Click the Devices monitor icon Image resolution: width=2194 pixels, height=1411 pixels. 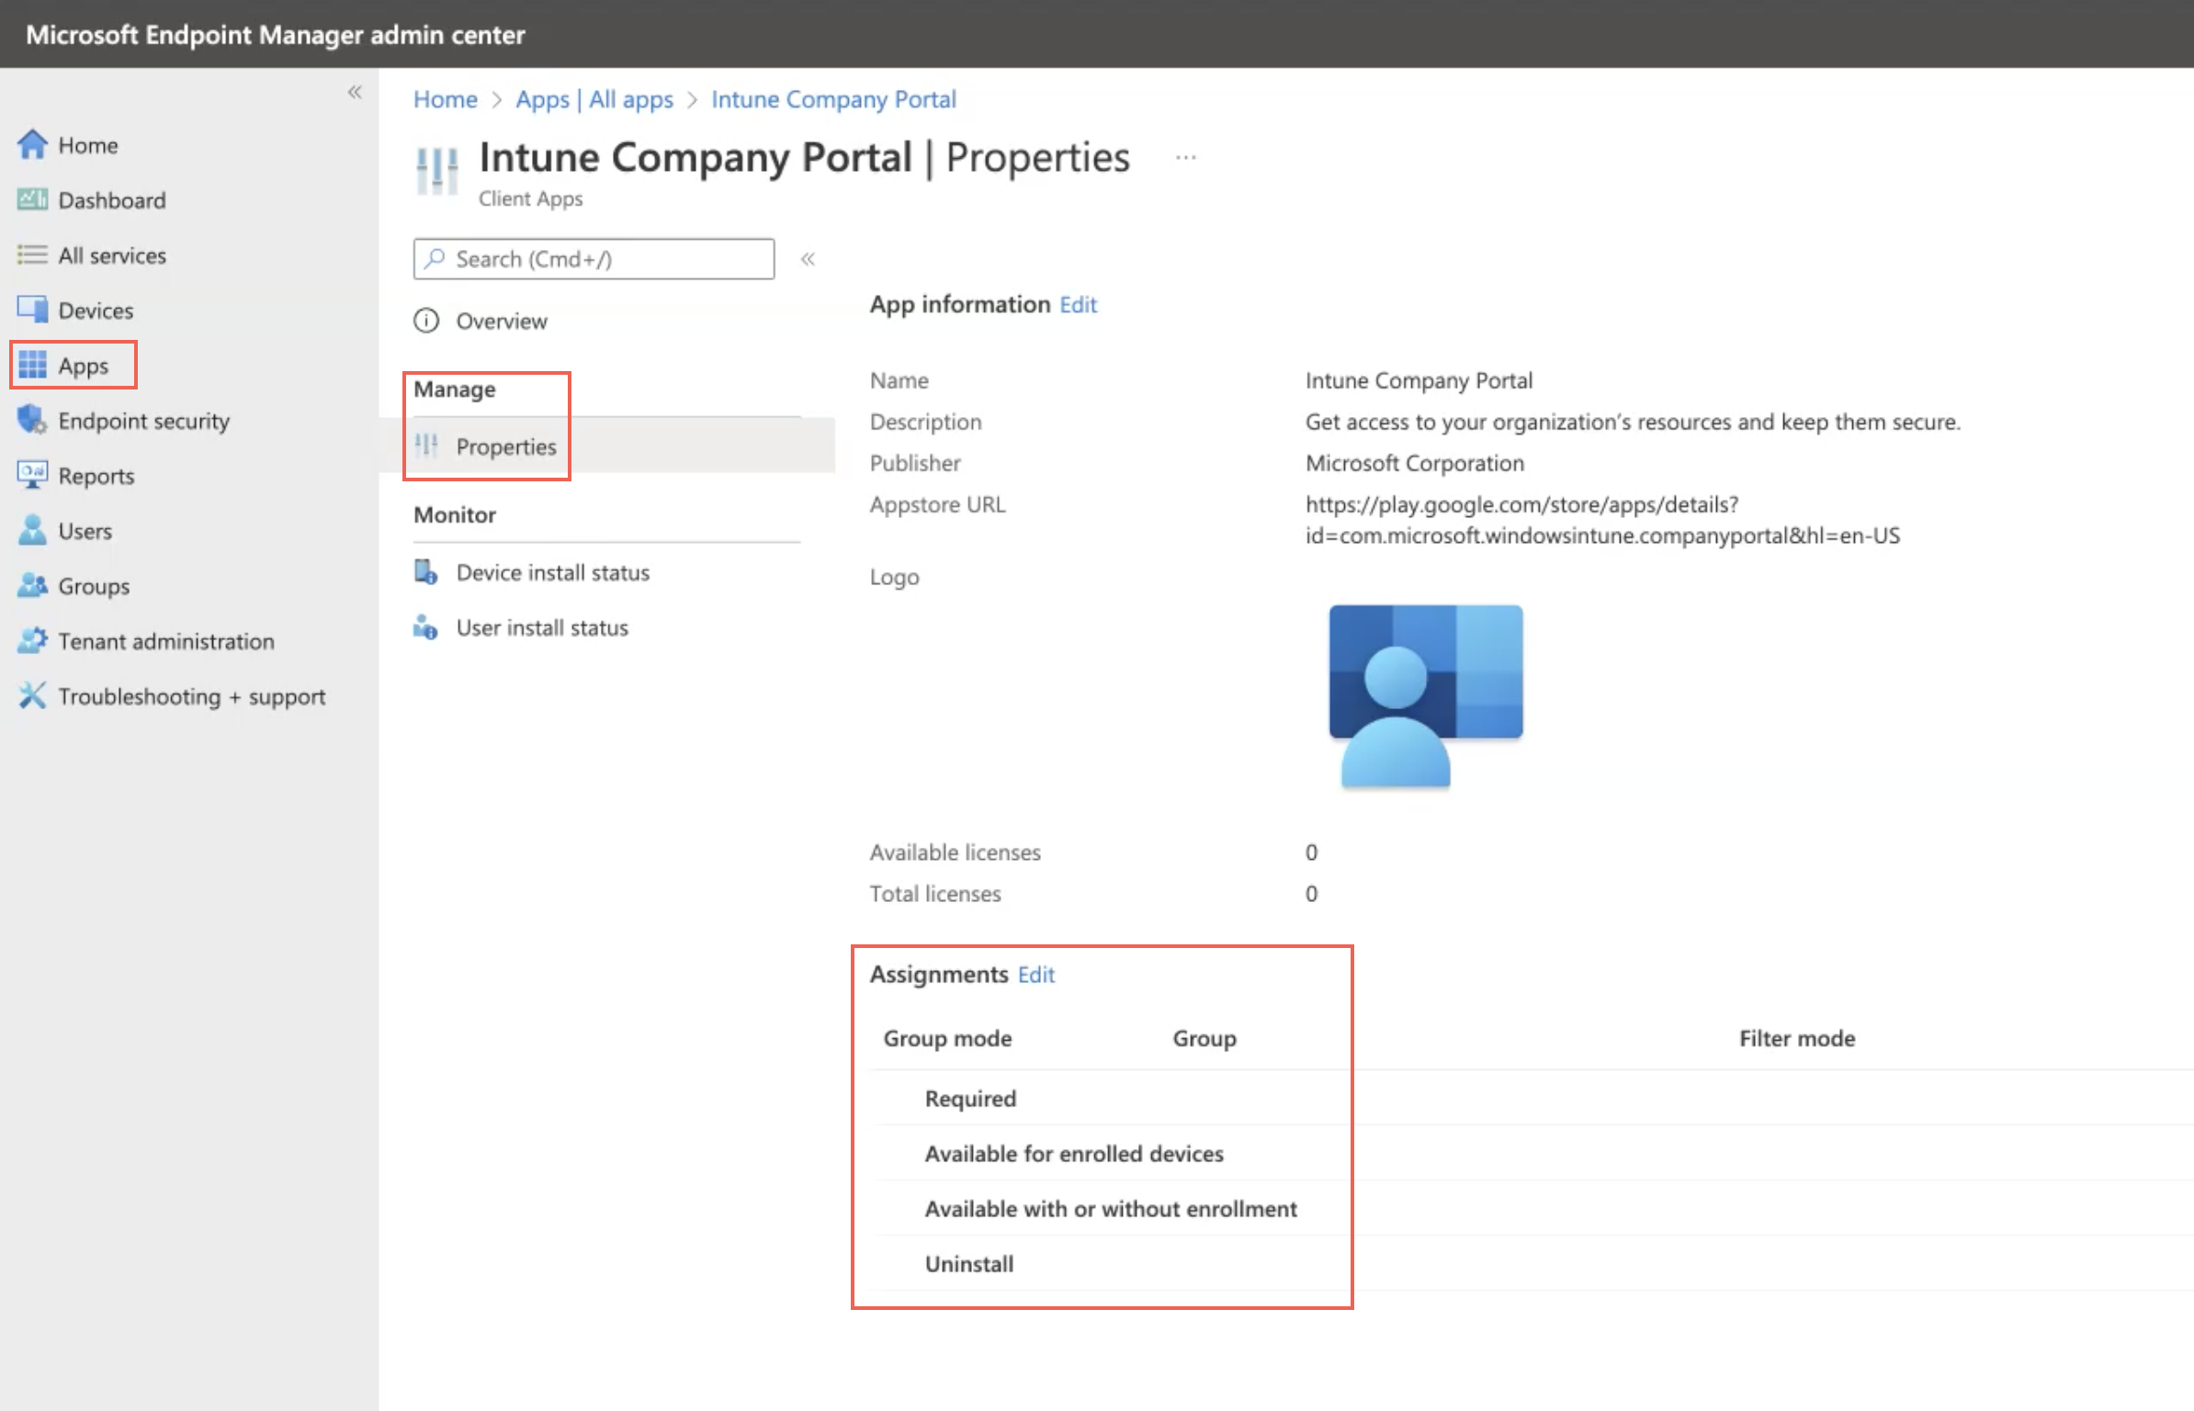[x=32, y=310]
